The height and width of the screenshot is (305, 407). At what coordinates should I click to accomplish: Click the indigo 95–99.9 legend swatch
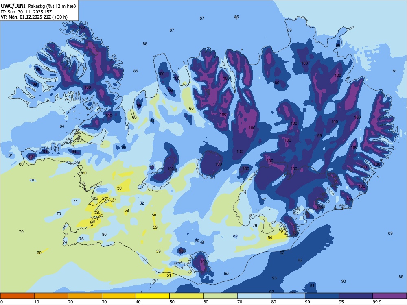356,296
